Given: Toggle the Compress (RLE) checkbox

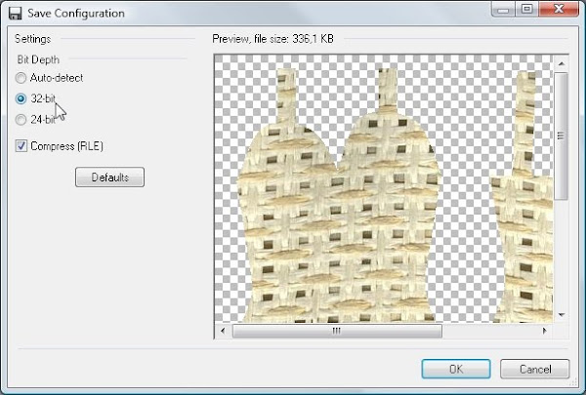Looking at the screenshot, I should pyautogui.click(x=21, y=145).
